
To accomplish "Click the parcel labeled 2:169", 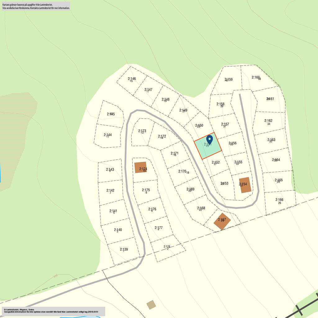I will (190, 189).
